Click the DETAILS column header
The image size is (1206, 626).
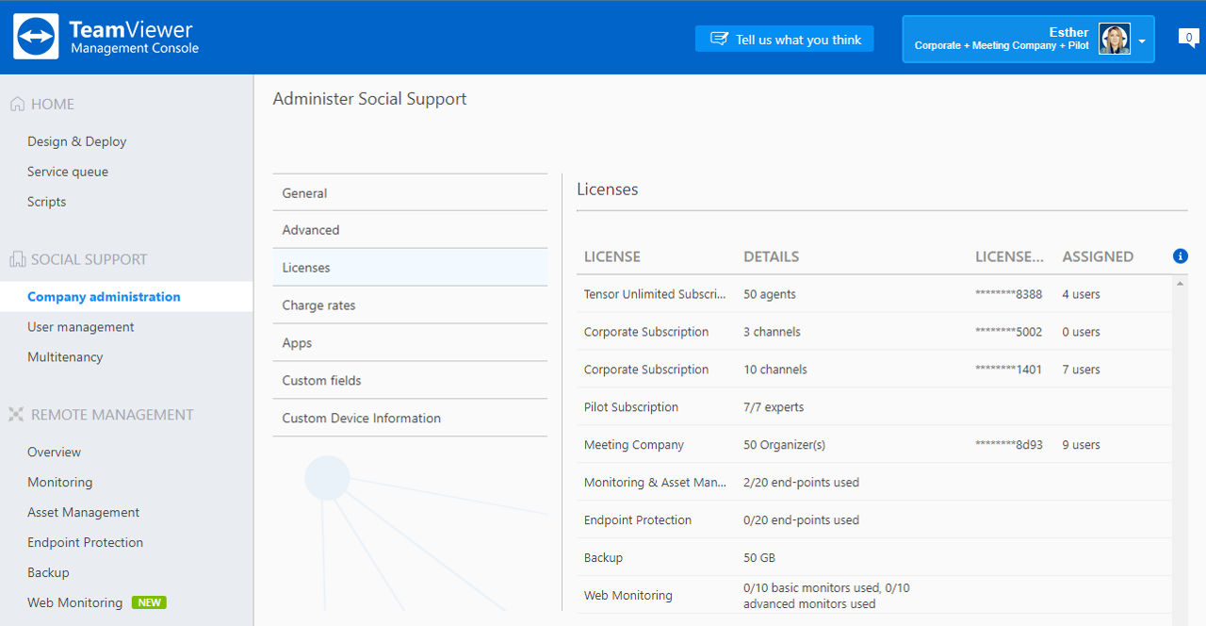(771, 256)
